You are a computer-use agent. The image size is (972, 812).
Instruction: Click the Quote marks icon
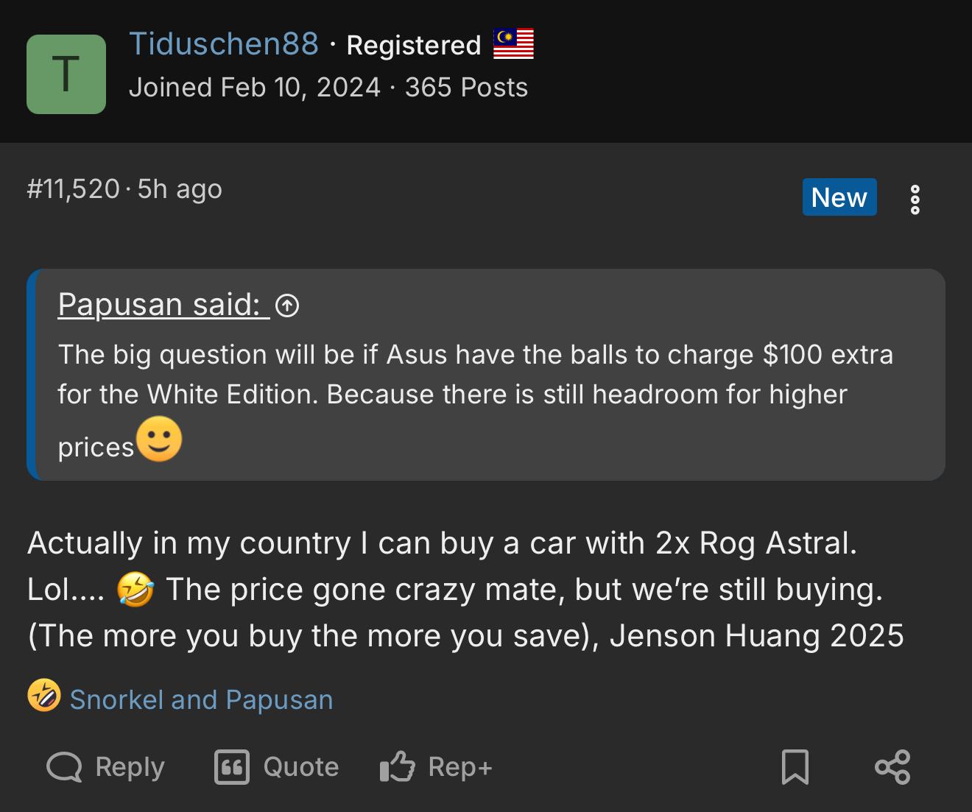232,767
